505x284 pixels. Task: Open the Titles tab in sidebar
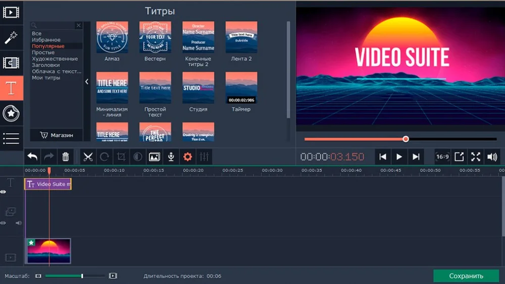(x=11, y=89)
